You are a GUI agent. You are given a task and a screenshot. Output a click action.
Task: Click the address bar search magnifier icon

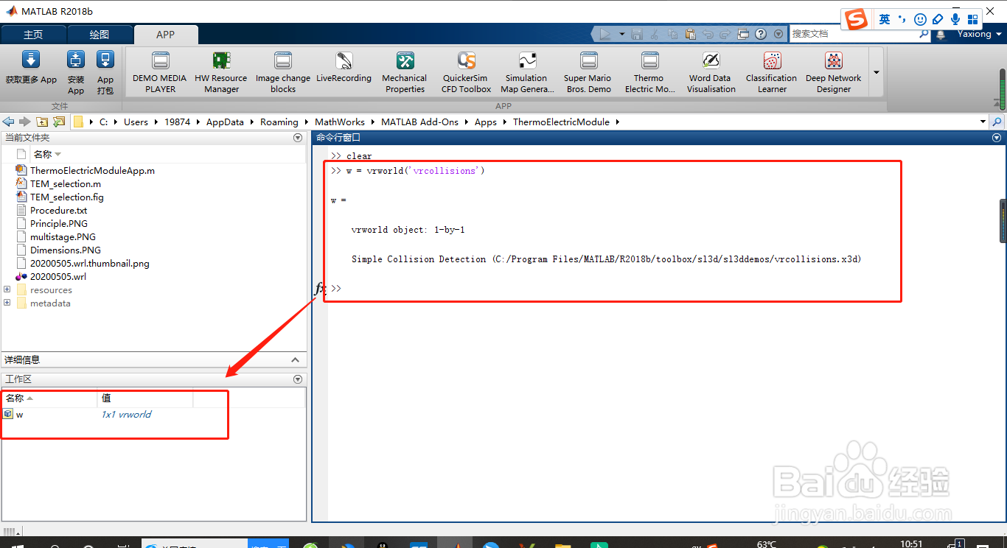[x=997, y=122]
